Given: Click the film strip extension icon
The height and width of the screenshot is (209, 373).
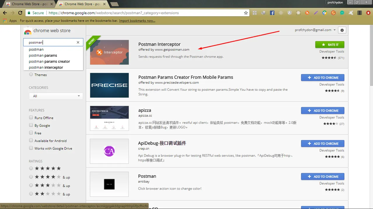Looking at the screenshot, I should [360, 13].
